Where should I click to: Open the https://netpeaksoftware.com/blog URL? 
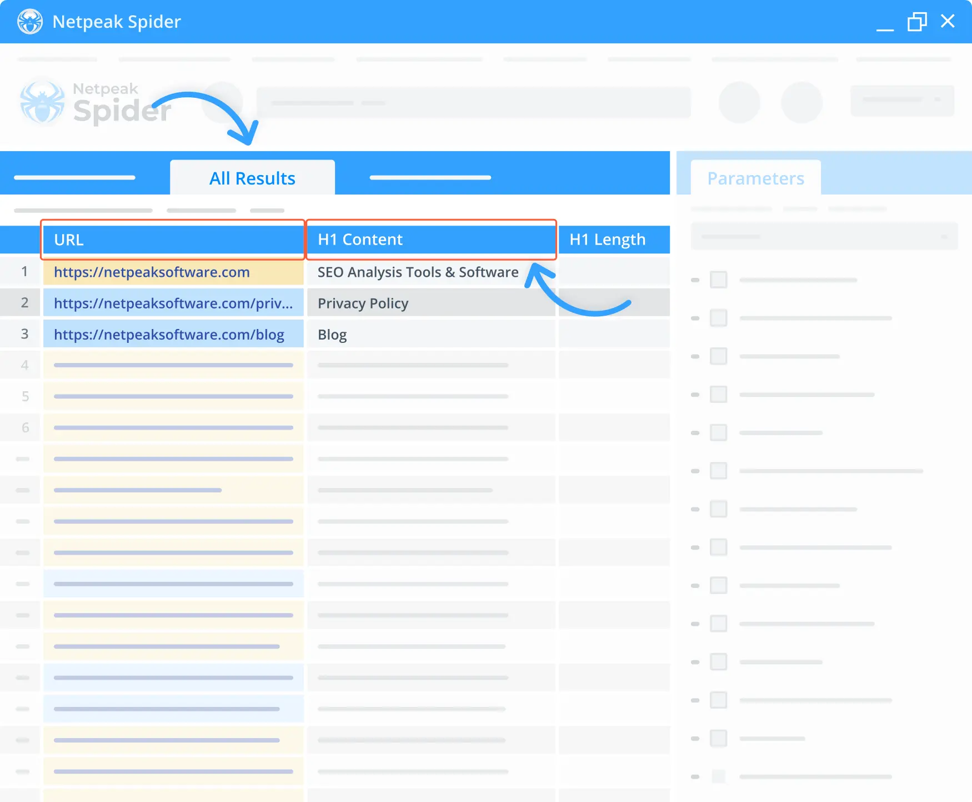pos(169,334)
